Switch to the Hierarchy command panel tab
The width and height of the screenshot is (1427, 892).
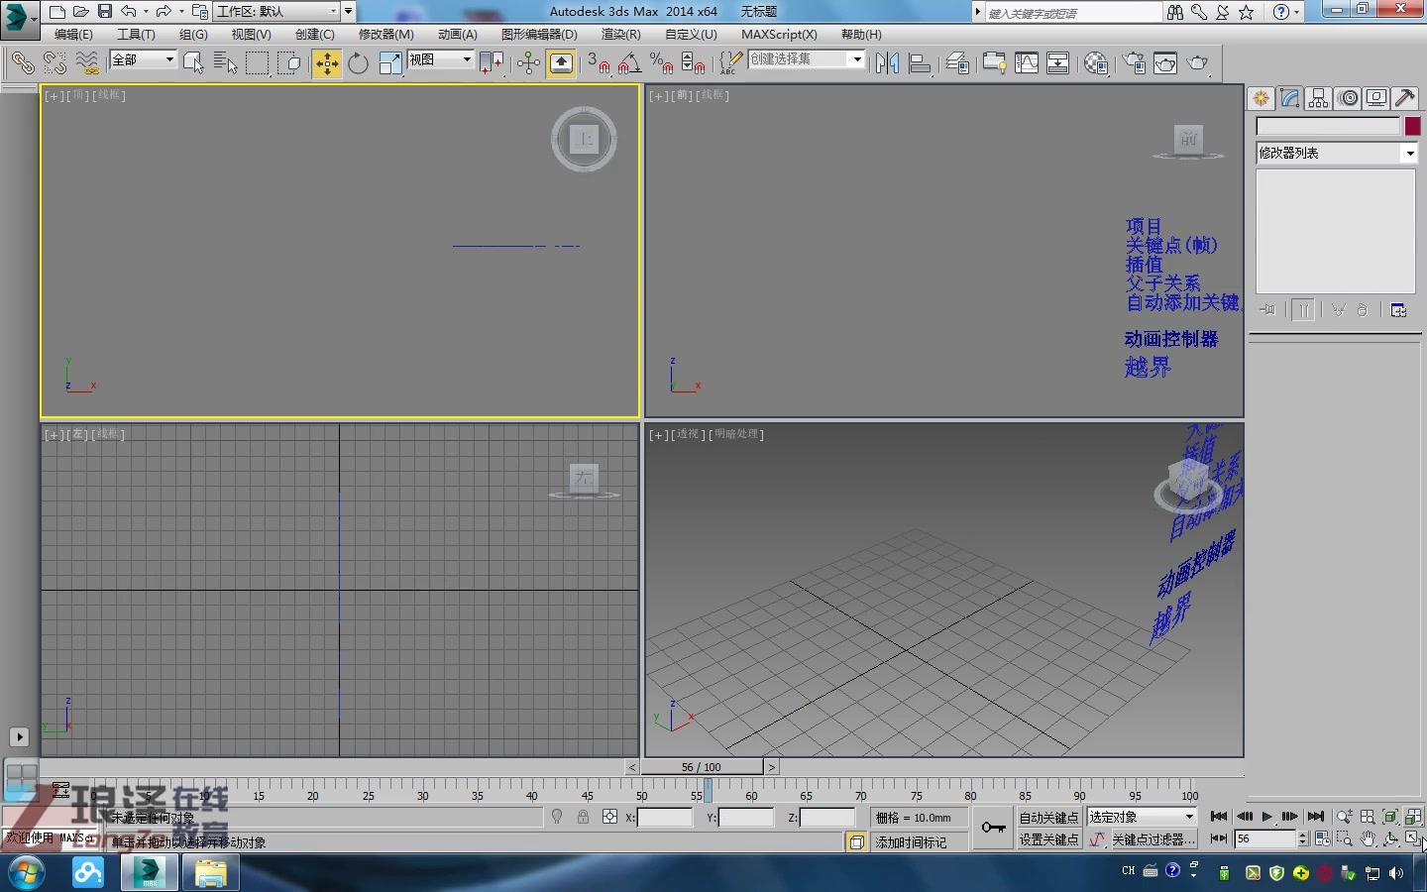1318,98
